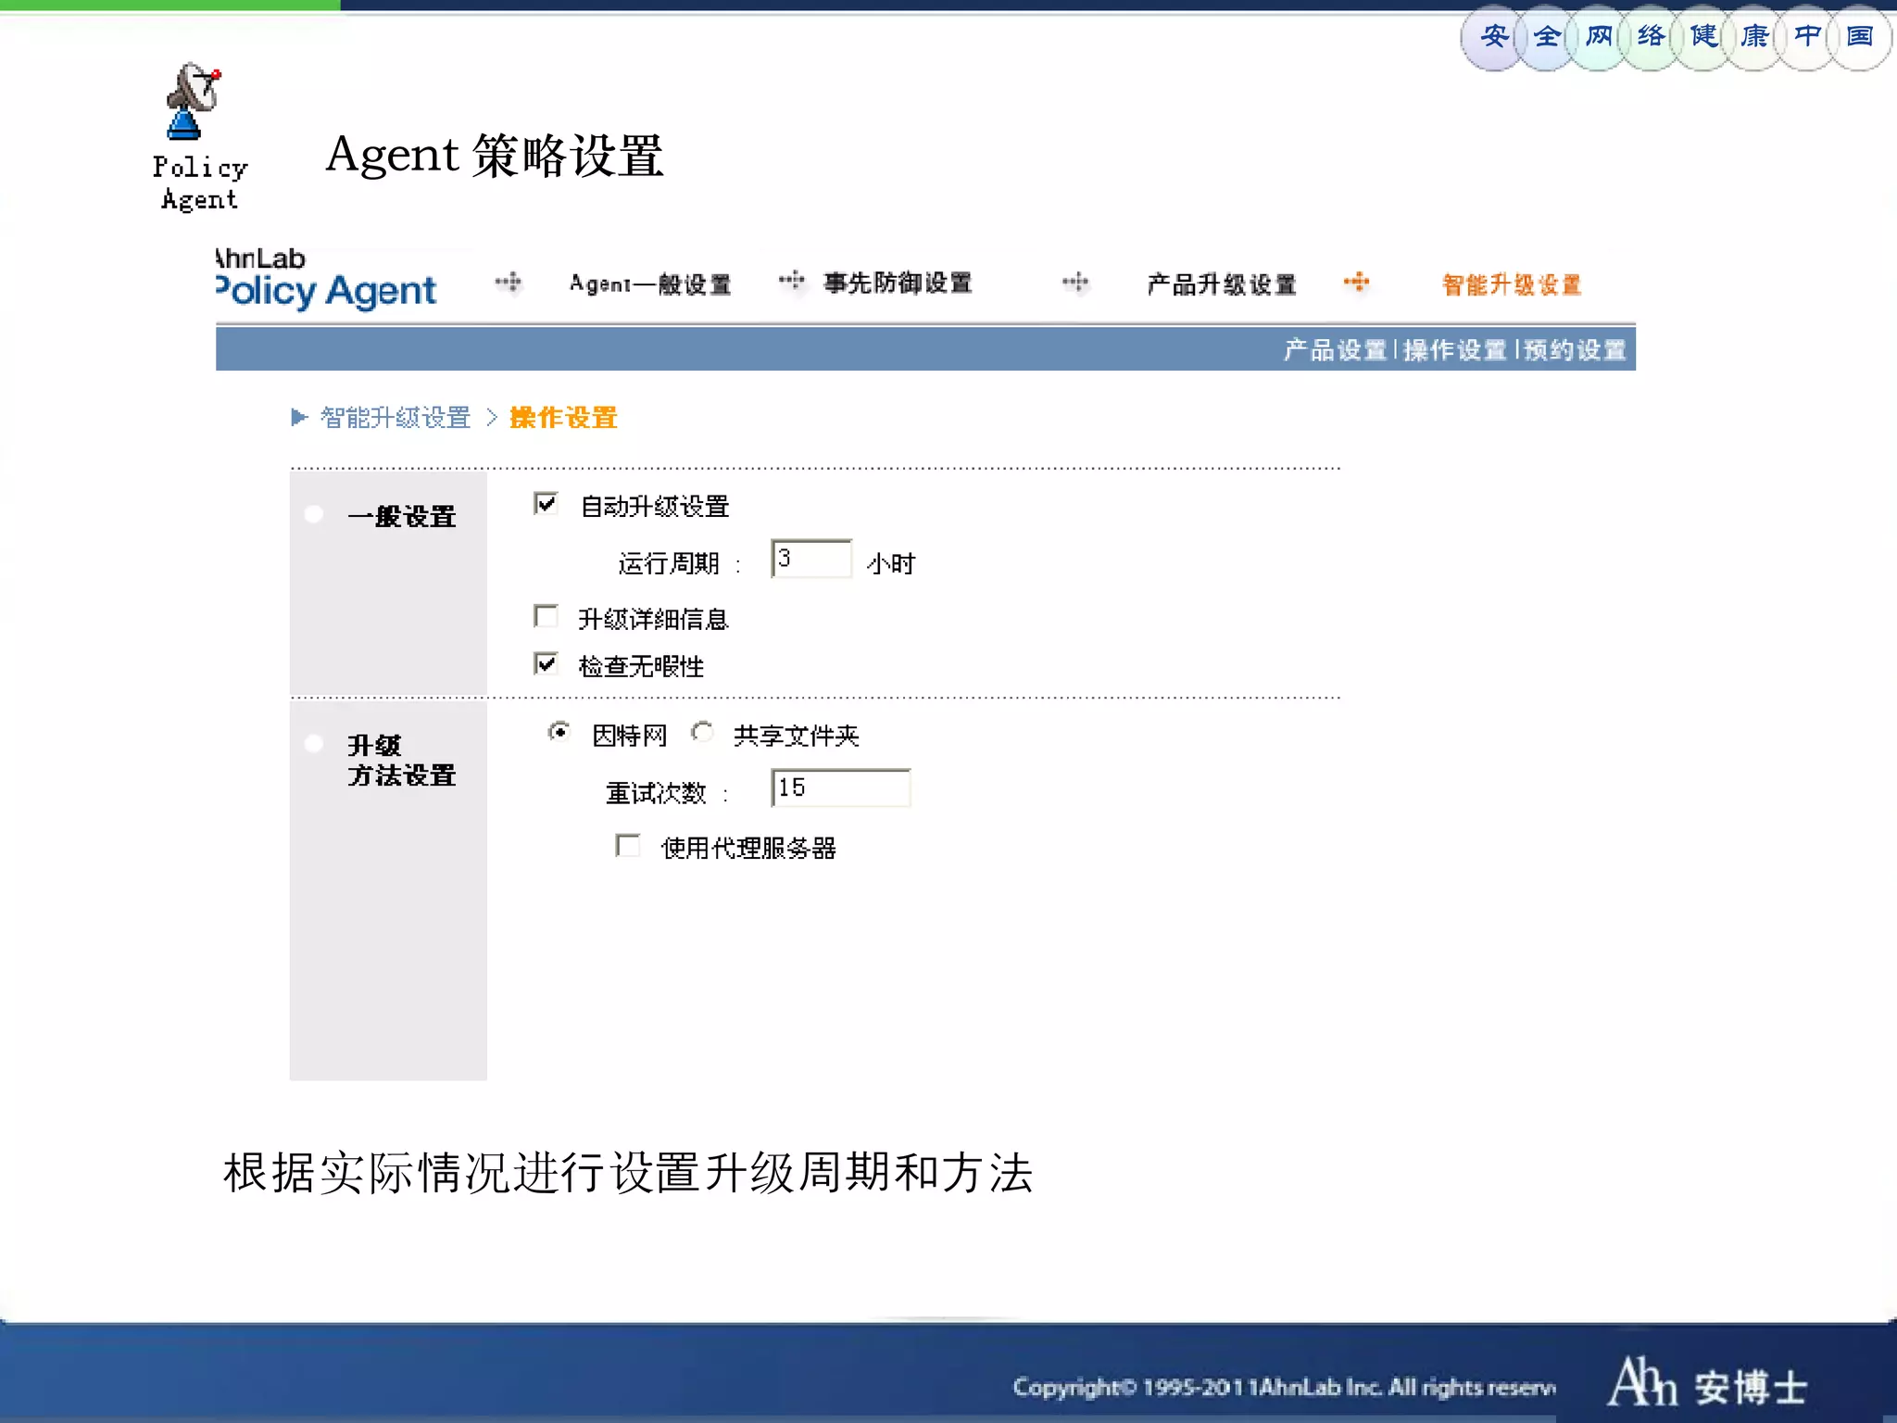
Task: Enable the 使用代理服务器 checkbox
Action: pos(628,846)
